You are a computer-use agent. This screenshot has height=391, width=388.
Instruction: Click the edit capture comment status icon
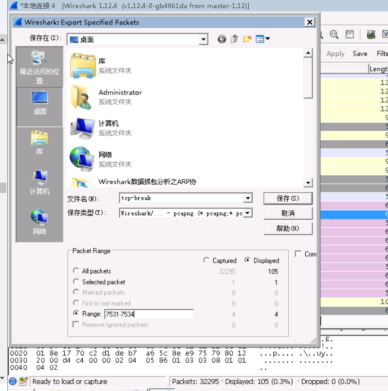[23, 381]
